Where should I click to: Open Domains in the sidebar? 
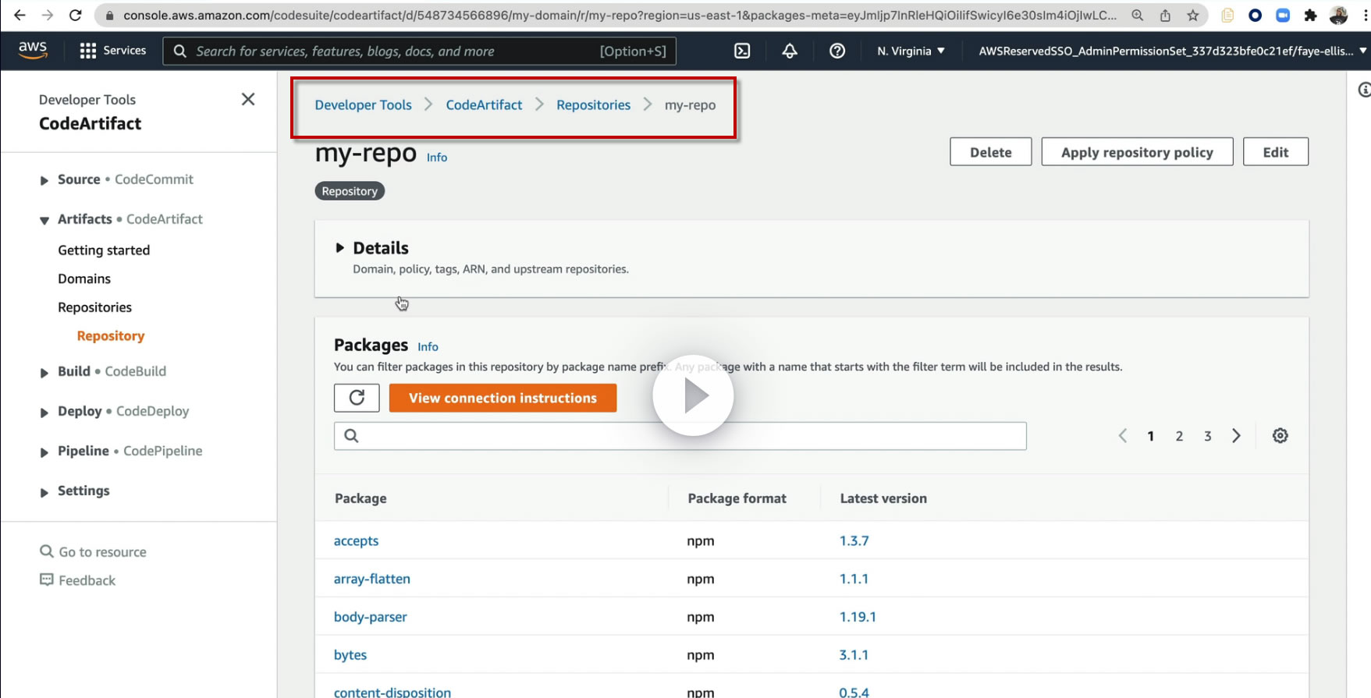point(84,278)
